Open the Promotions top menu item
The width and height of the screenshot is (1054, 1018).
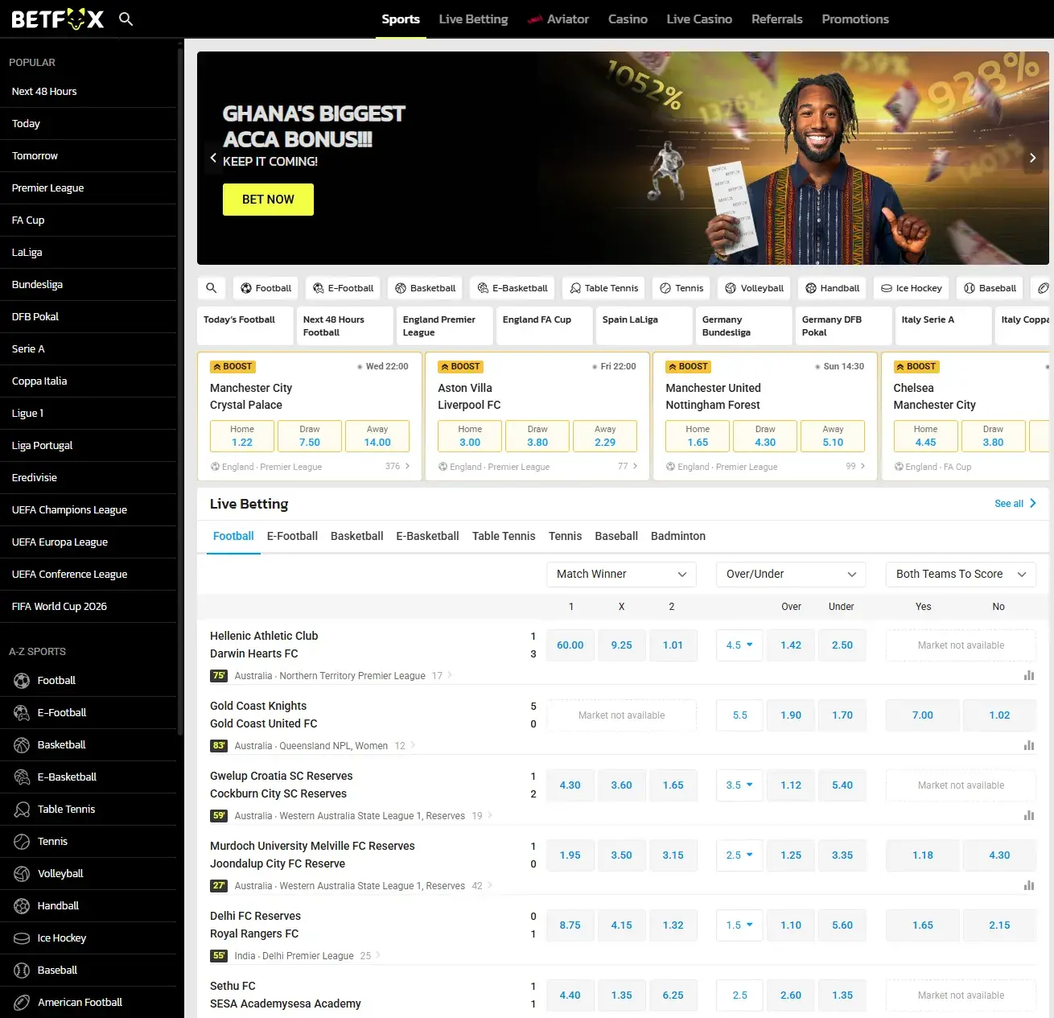pos(855,19)
